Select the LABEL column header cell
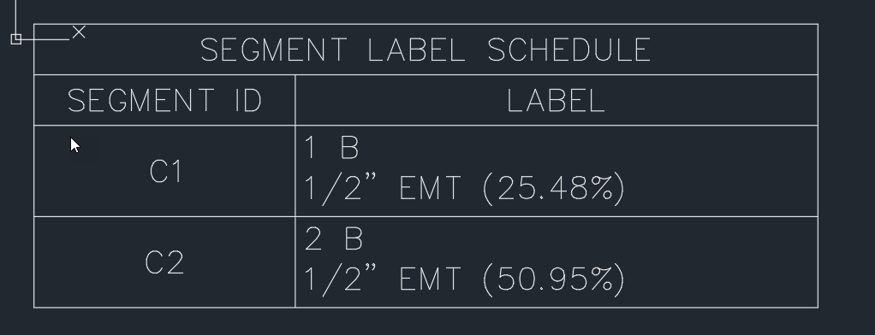This screenshot has width=875, height=335. click(557, 100)
